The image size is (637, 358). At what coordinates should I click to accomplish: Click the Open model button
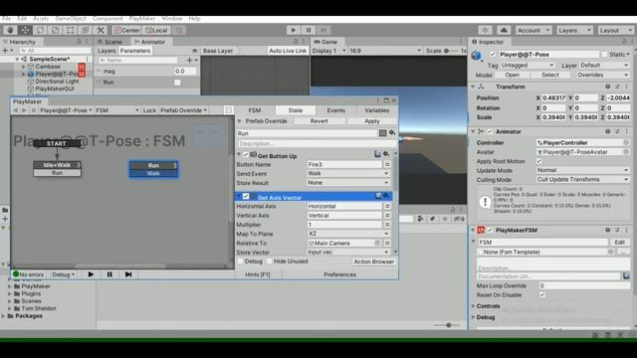pos(513,76)
